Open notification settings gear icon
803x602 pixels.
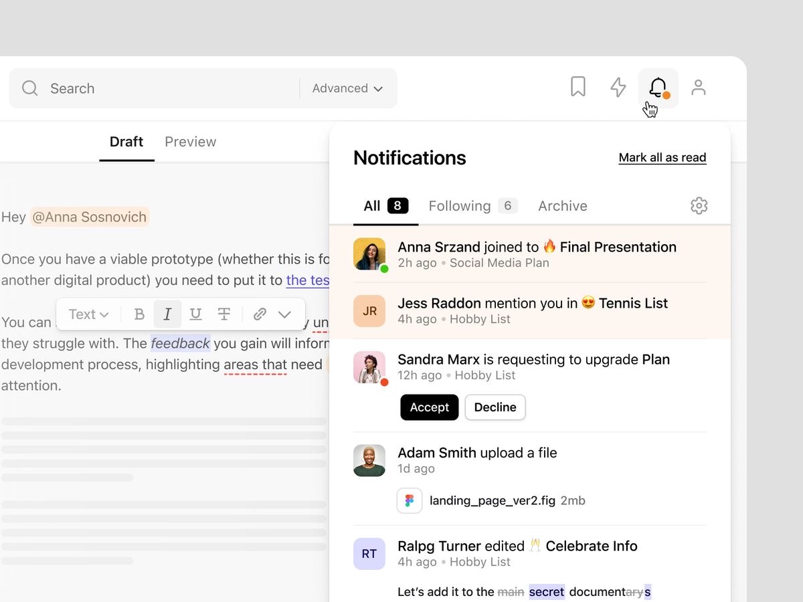click(x=699, y=206)
